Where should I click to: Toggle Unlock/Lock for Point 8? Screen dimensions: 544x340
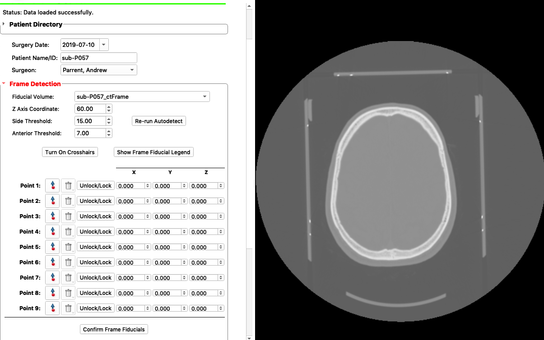[x=96, y=293]
